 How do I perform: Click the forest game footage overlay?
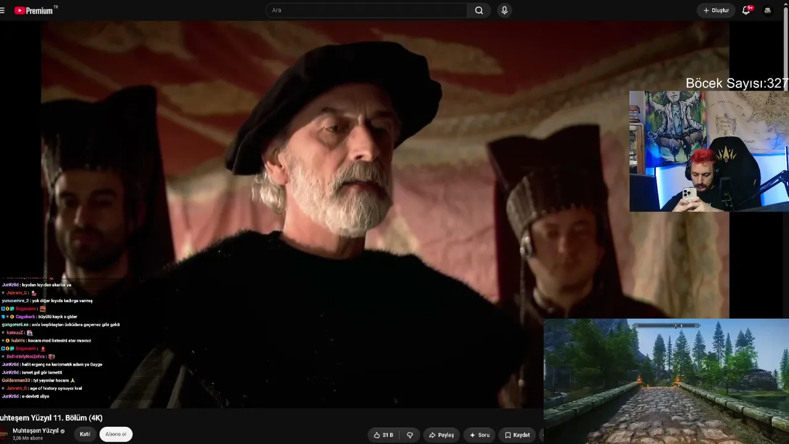pyautogui.click(x=666, y=381)
